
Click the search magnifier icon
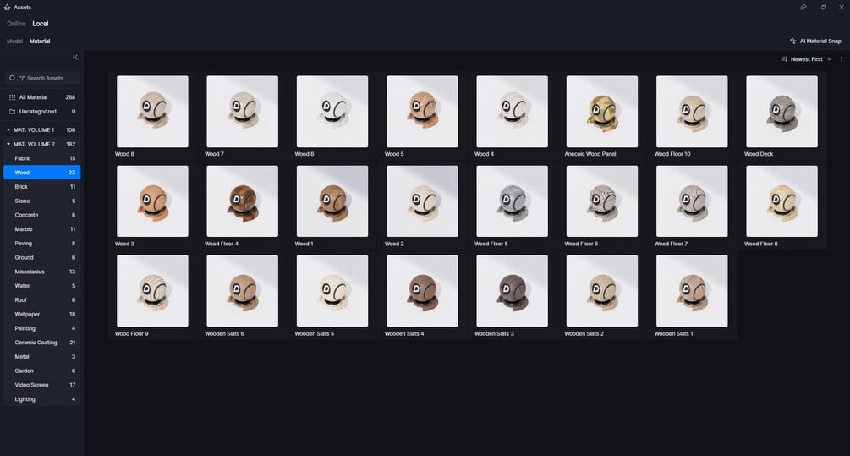coord(12,78)
